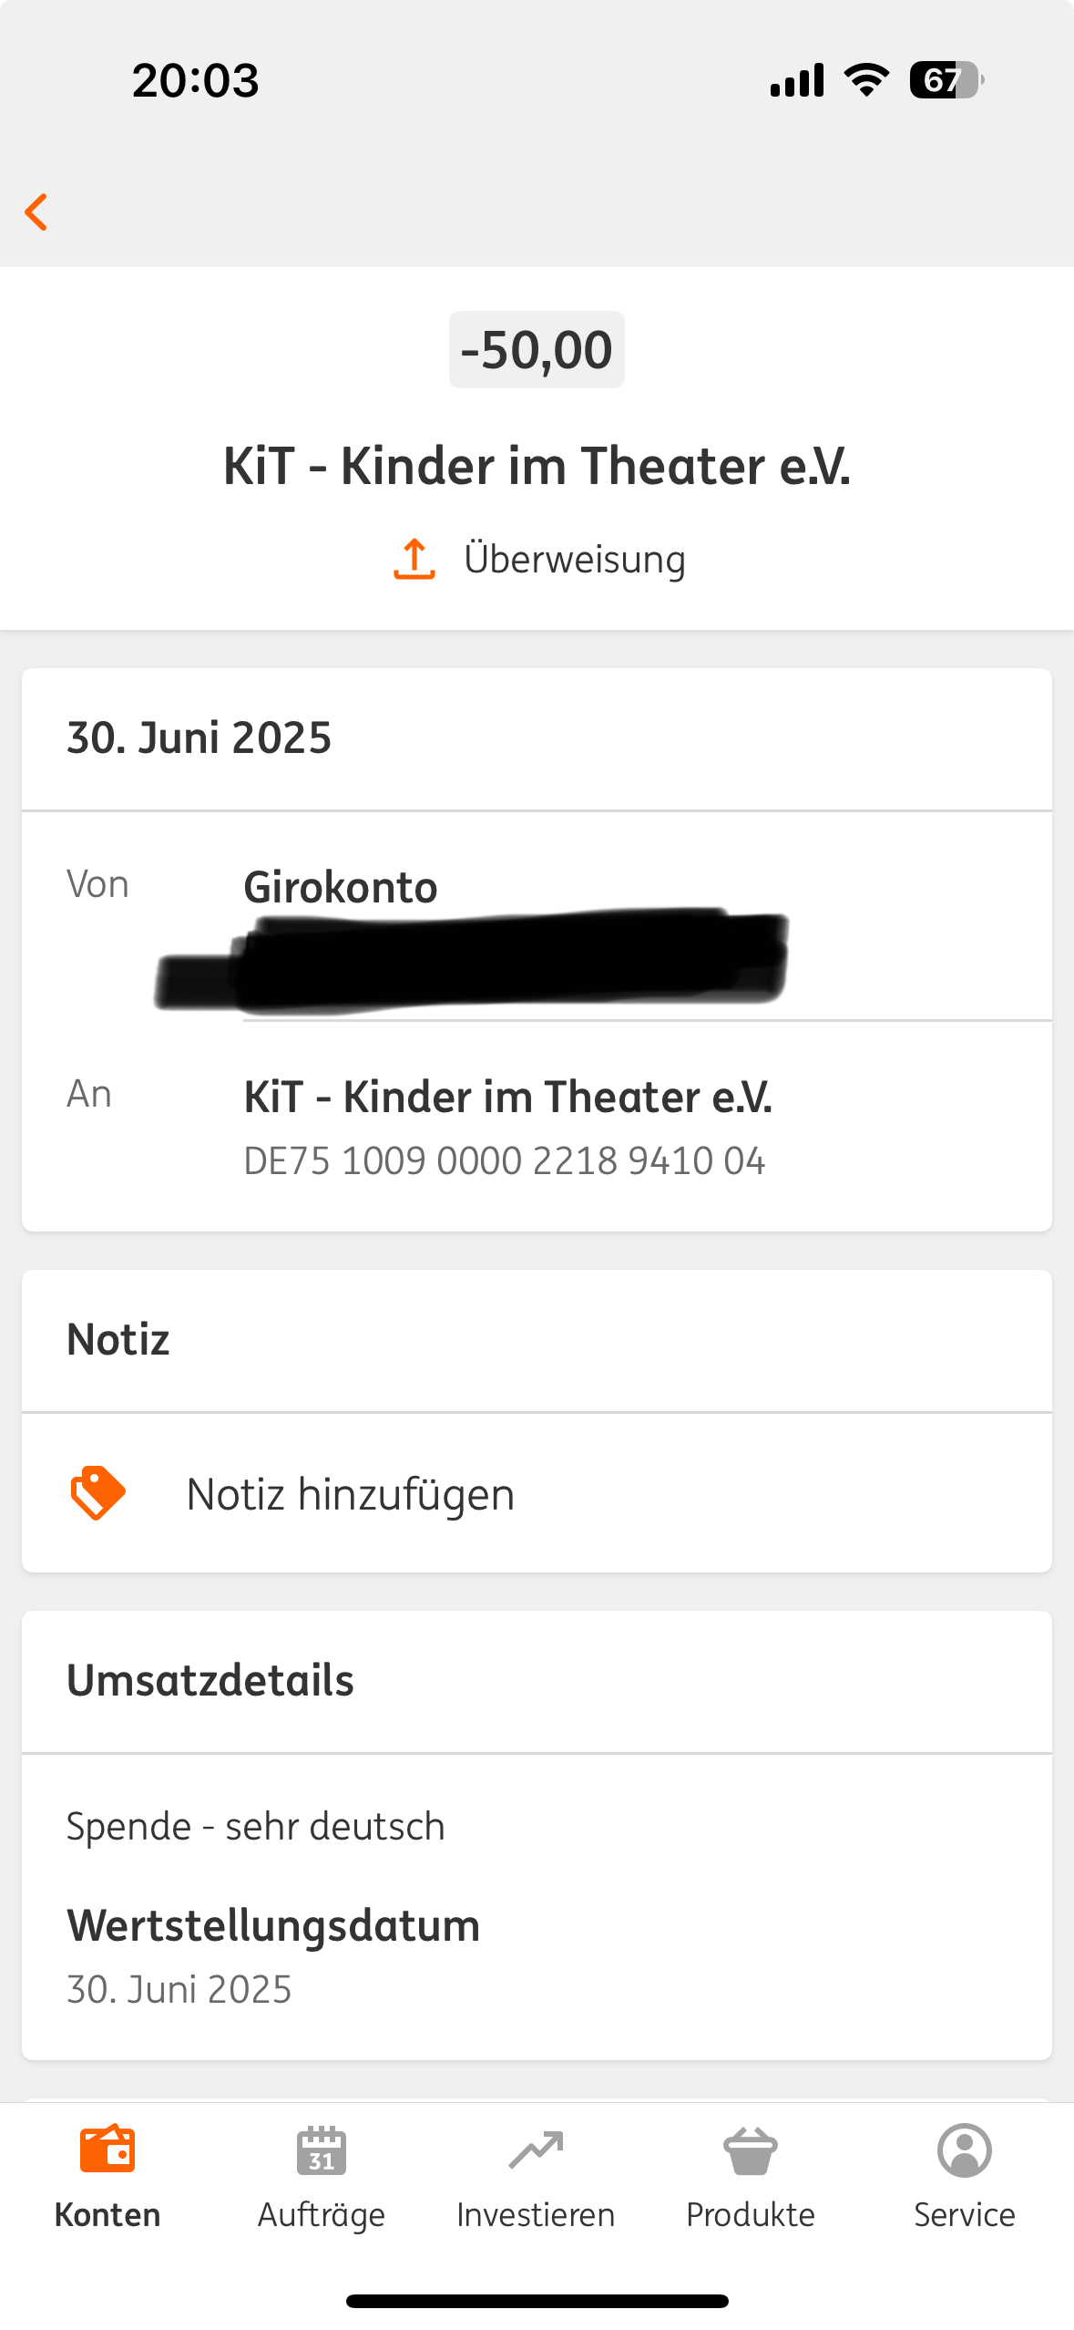Tap the battery indicator in status bar
Viewport: 1074px width, 2330px height.
tap(946, 80)
